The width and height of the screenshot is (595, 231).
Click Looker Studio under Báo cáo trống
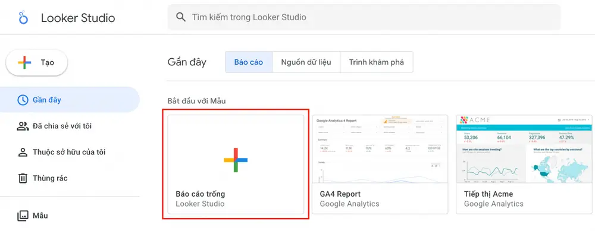click(200, 204)
